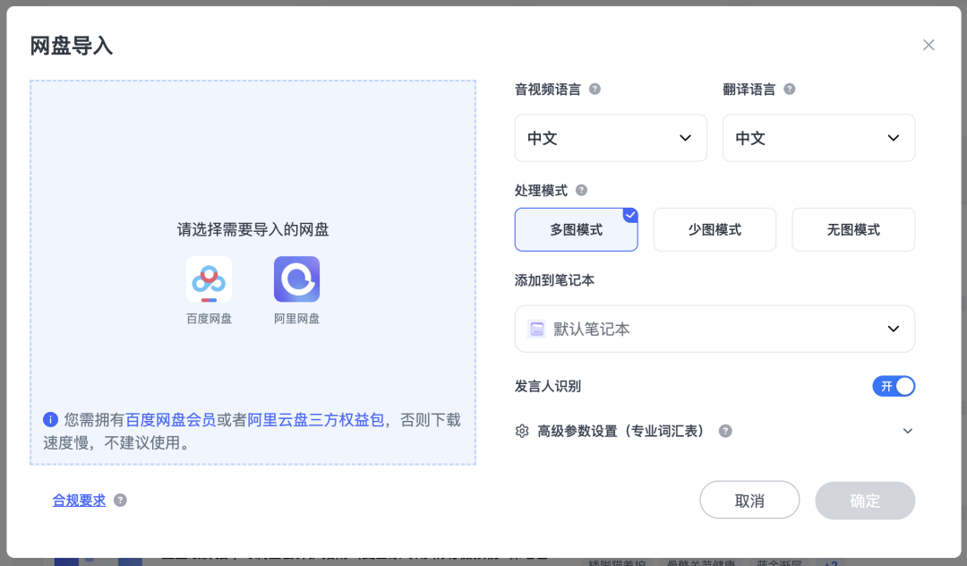The image size is (967, 566).
Task: Expand the 高级参数设置 section chevron
Action: 907,431
